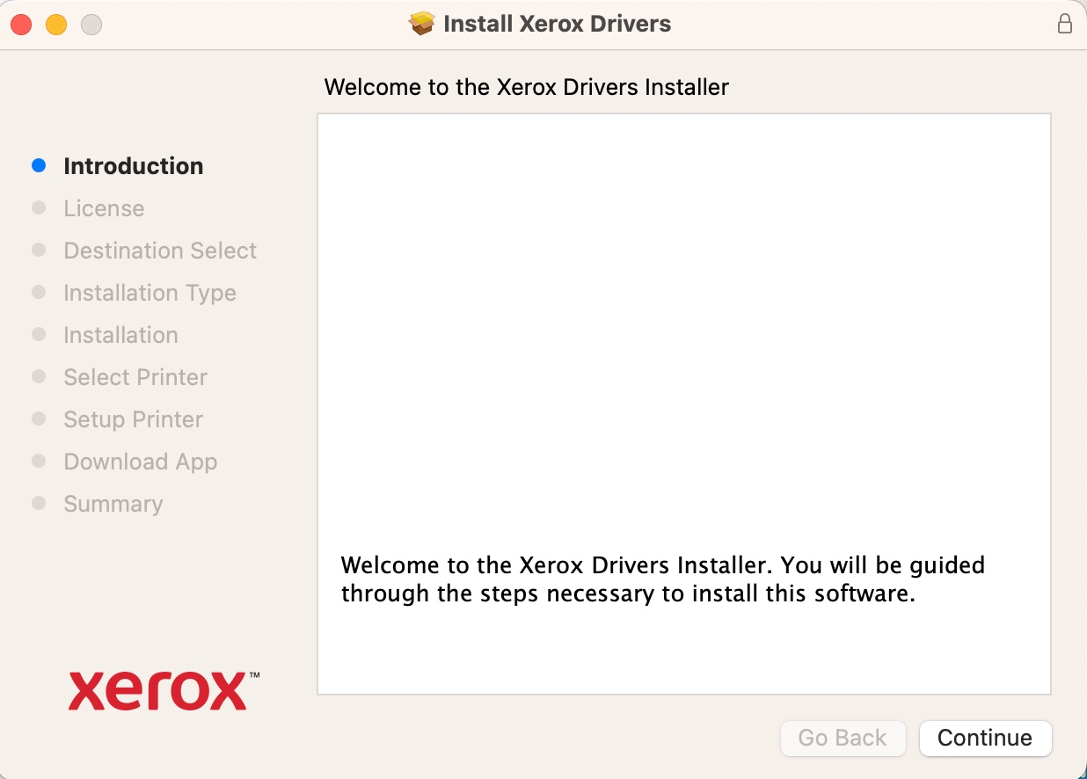Select the Installation Type step
This screenshot has height=779, width=1087.
coord(150,292)
